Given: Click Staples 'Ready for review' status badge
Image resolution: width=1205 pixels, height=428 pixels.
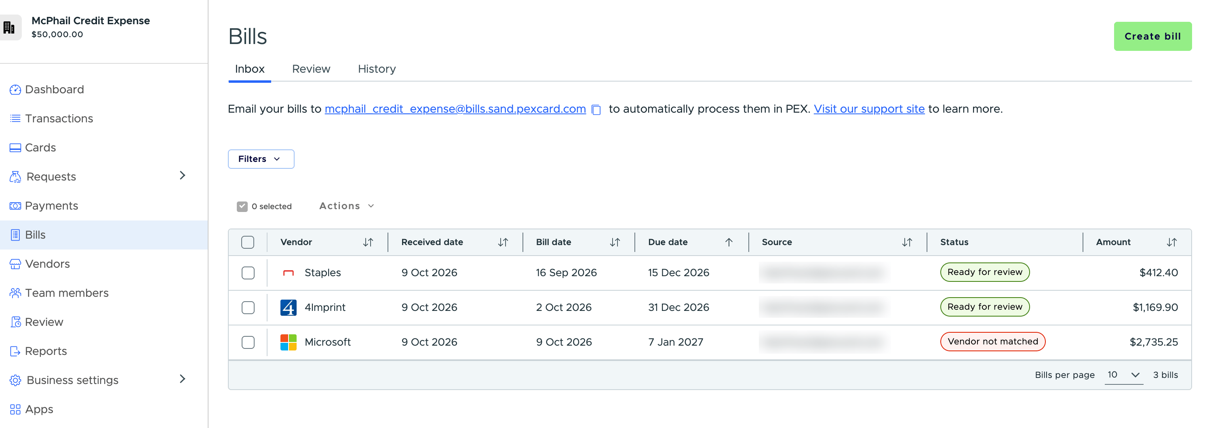Looking at the screenshot, I should 984,273.
